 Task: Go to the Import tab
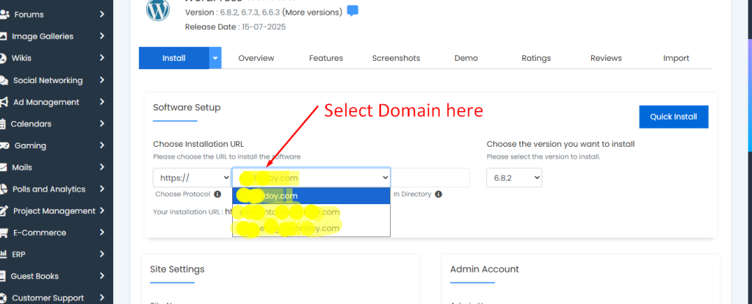(x=676, y=58)
